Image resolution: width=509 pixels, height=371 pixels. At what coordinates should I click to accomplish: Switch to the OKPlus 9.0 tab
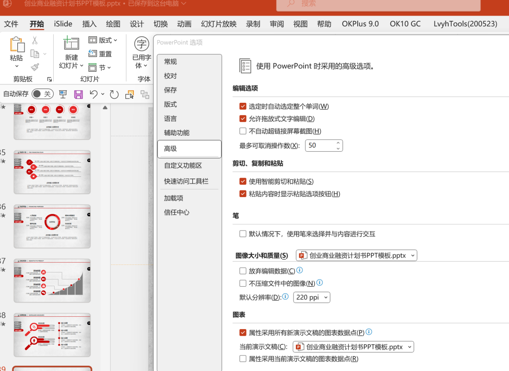pyautogui.click(x=361, y=24)
